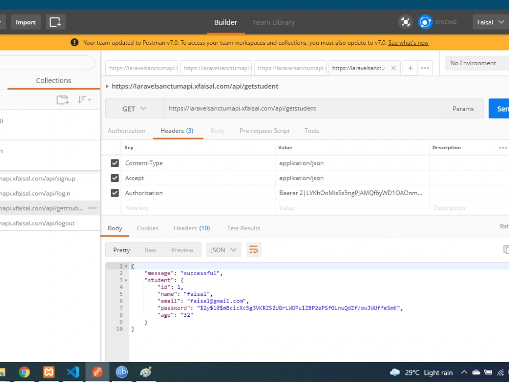Select the Pretty response view

coord(122,250)
